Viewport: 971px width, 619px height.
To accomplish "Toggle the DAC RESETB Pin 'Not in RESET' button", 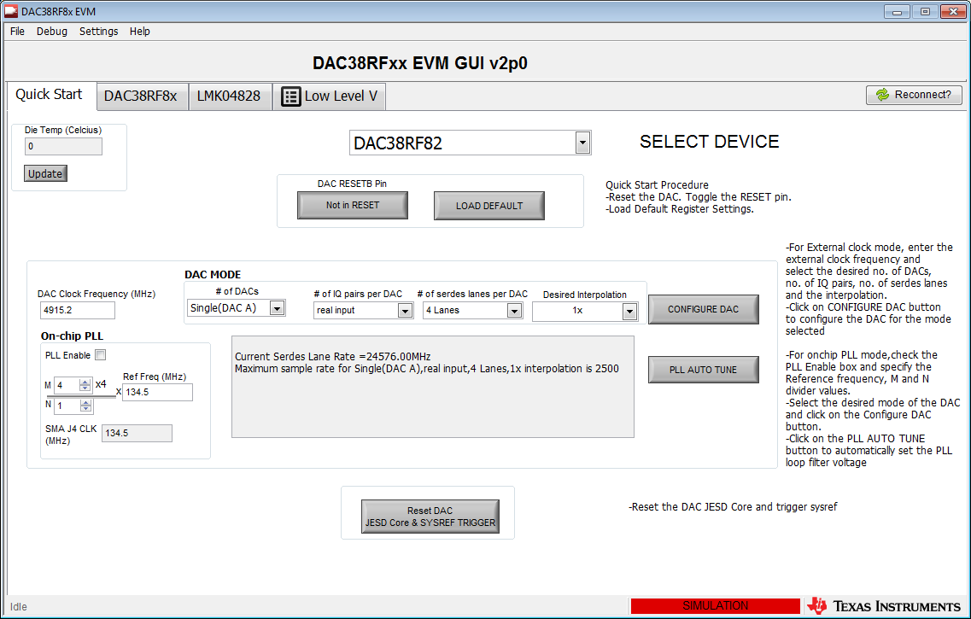I will point(353,205).
